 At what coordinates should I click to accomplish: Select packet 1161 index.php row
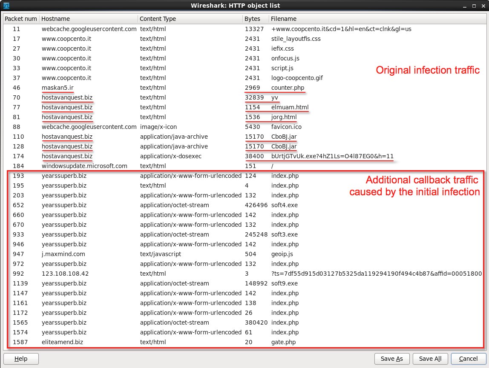click(244, 303)
